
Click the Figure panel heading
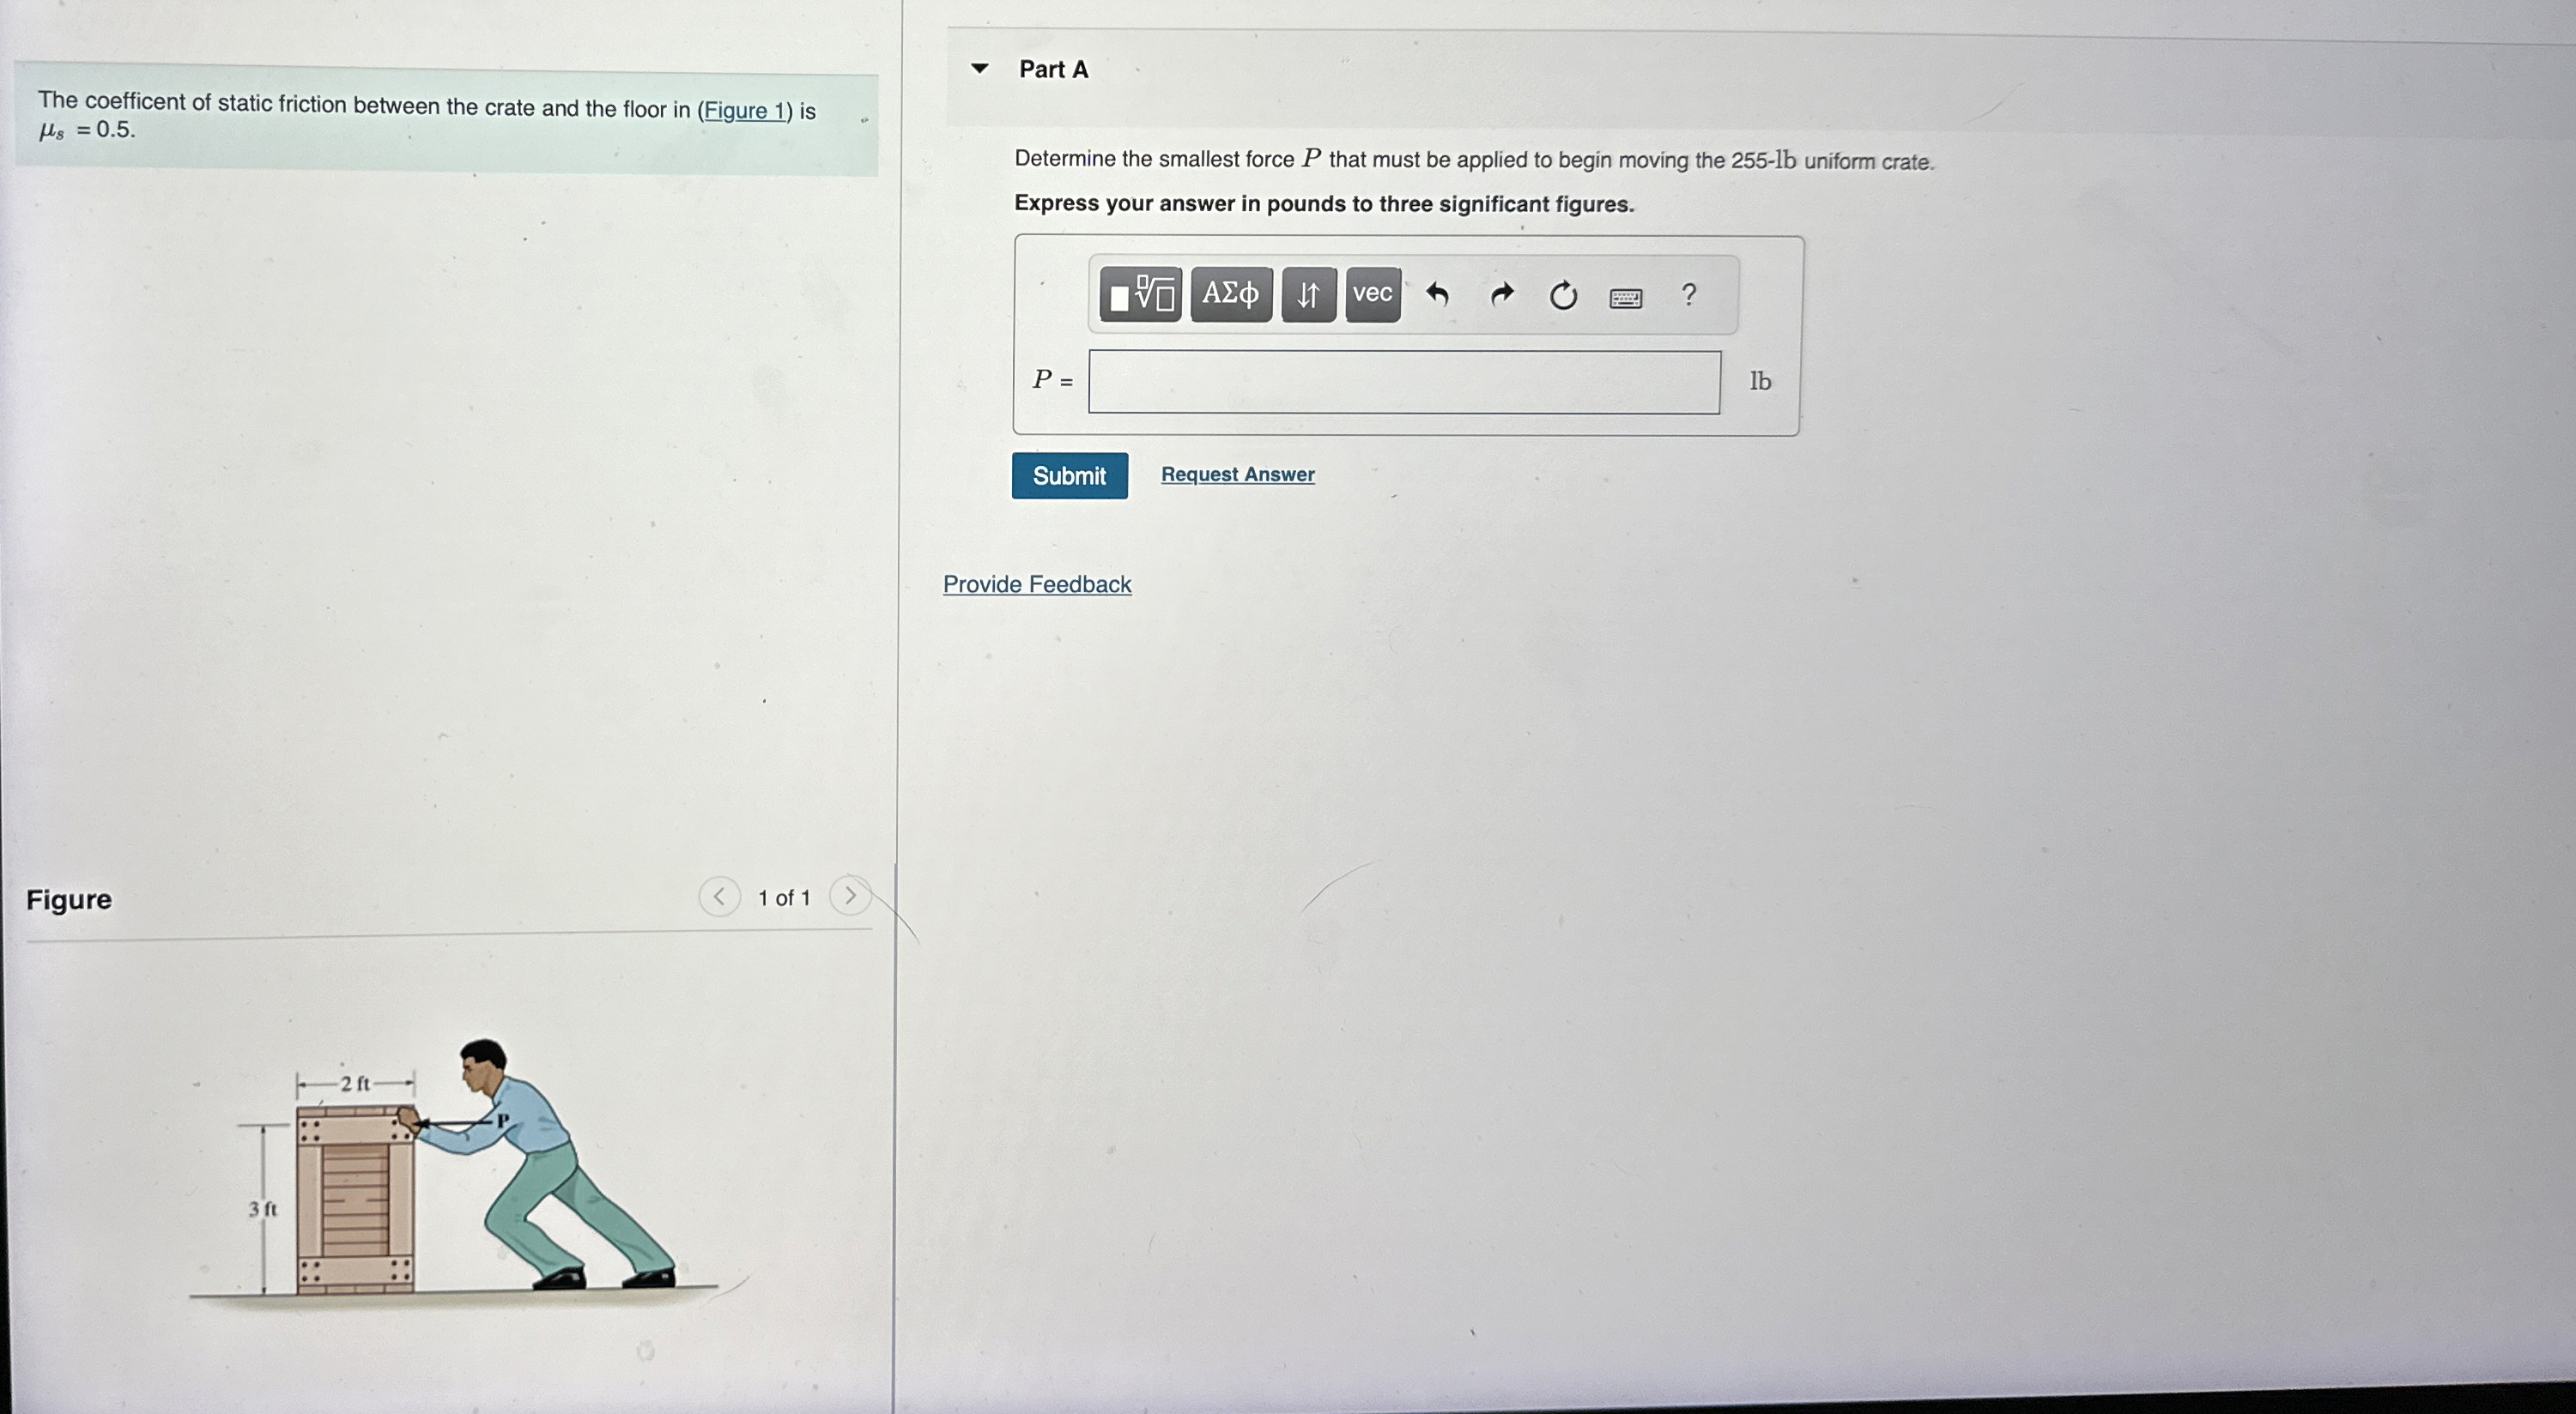(x=69, y=899)
